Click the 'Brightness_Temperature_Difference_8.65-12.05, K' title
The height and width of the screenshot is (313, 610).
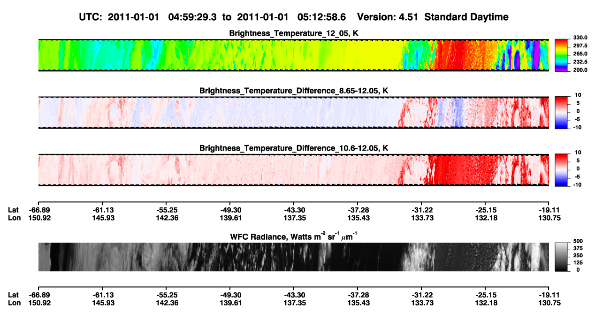tap(293, 91)
